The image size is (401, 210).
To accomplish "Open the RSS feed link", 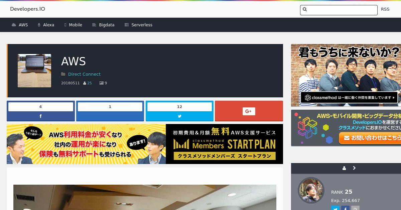I will point(385,9).
